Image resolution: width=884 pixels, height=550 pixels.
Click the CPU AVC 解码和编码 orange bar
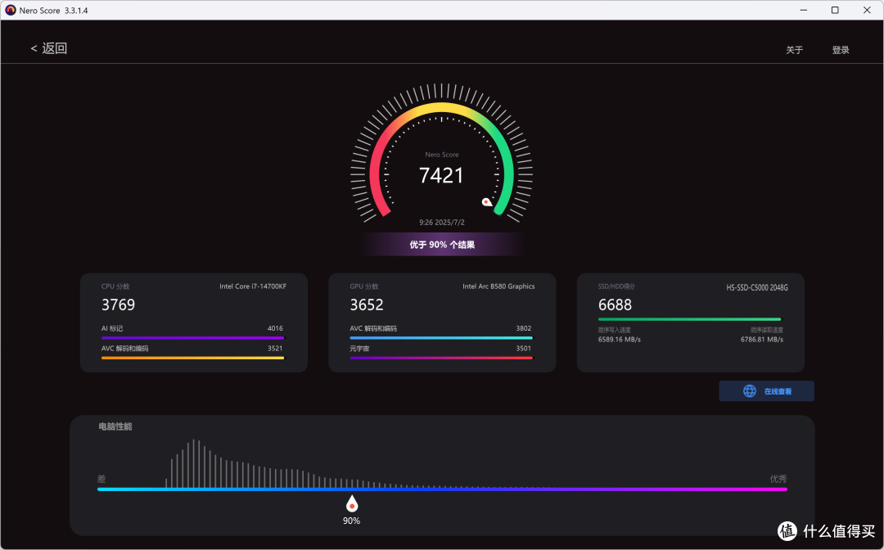(193, 358)
